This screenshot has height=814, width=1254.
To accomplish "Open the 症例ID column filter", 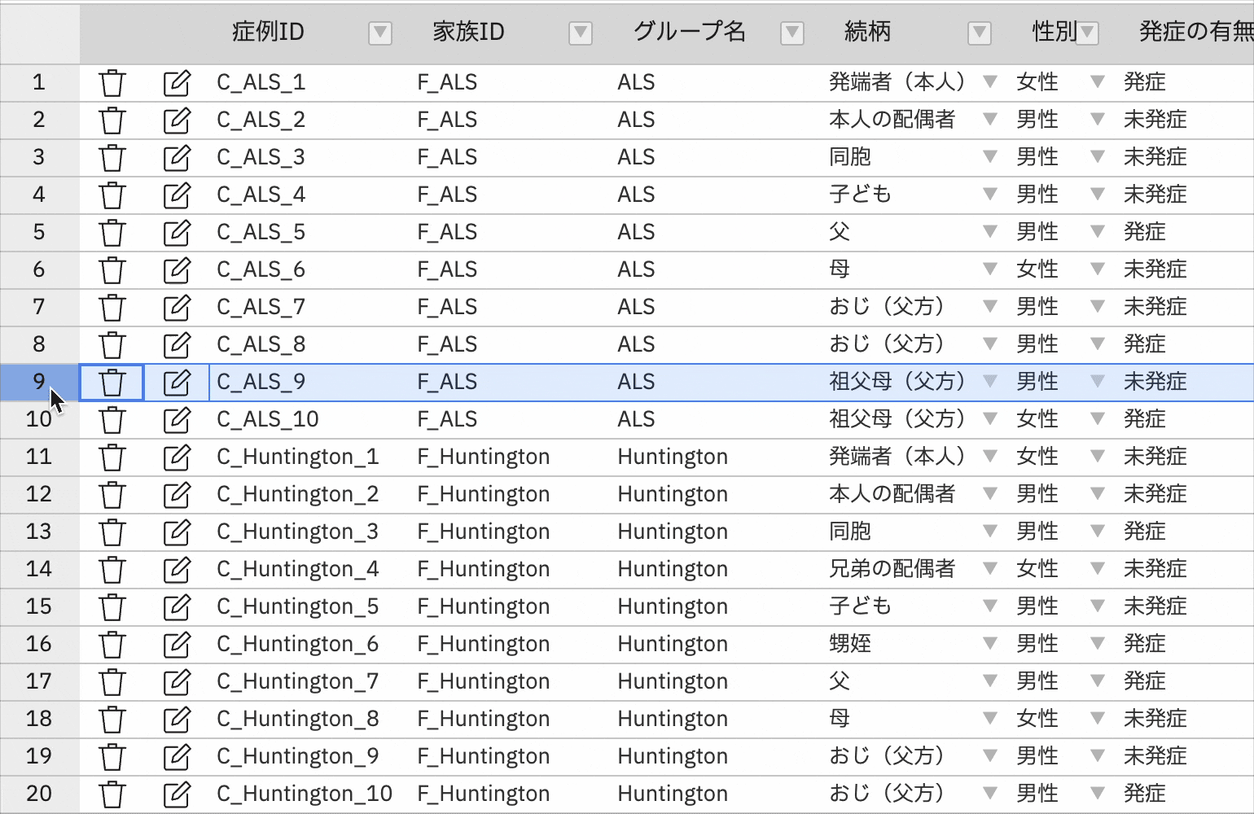I will pos(379,33).
